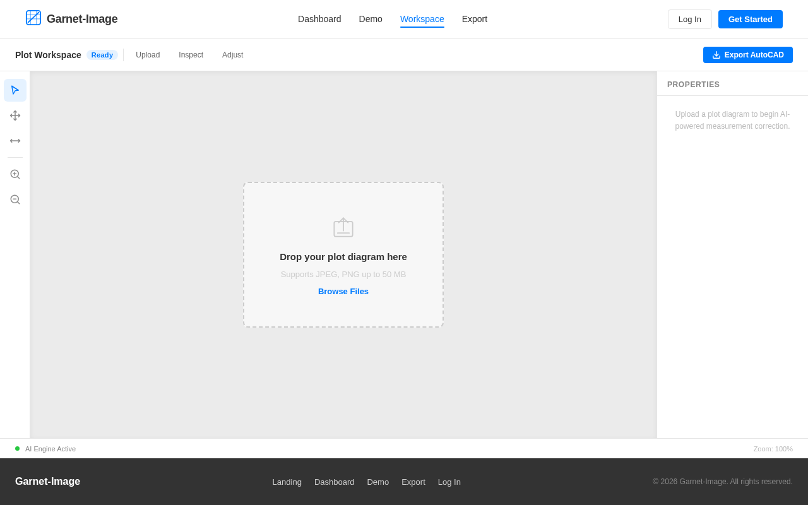Viewport: 808px width, 505px height.
Task: Click the Garnet-Image logo icon
Action: pos(33,18)
